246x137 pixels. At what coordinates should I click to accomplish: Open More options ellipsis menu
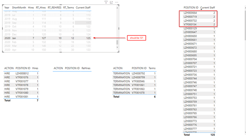[x=117, y=2]
